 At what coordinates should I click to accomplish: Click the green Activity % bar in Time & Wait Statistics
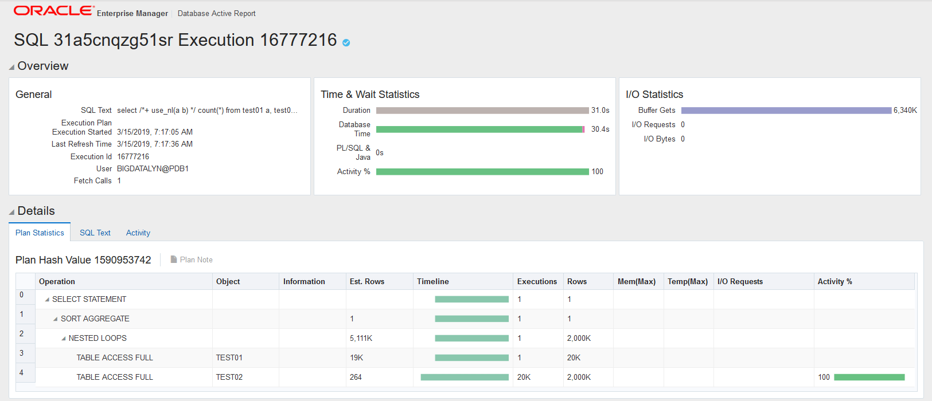[x=482, y=172]
